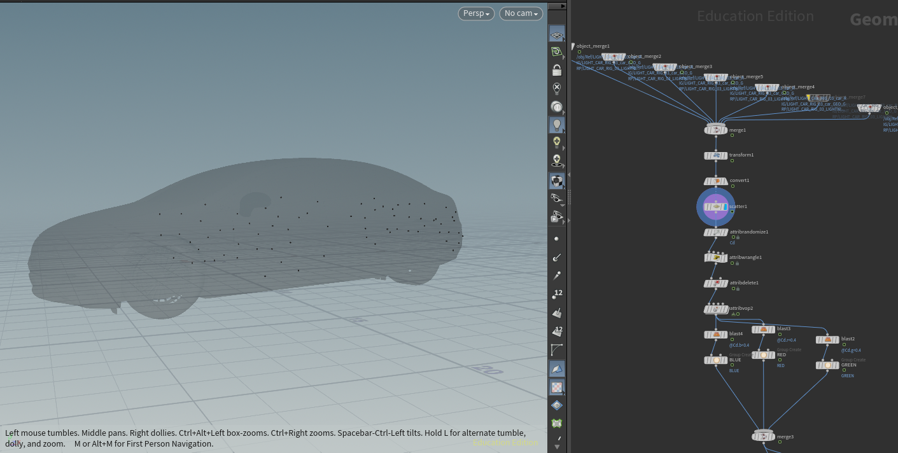Screen dimensions: 898x453
Task: Toggle point numbers display icon
Action: click(557, 293)
